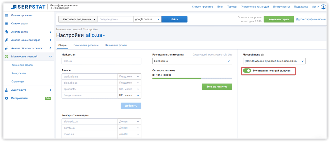Image resolution: width=330 pixels, height=142 pixels.
Task: Open the Другие тарифные планы link
Action: (311, 19)
